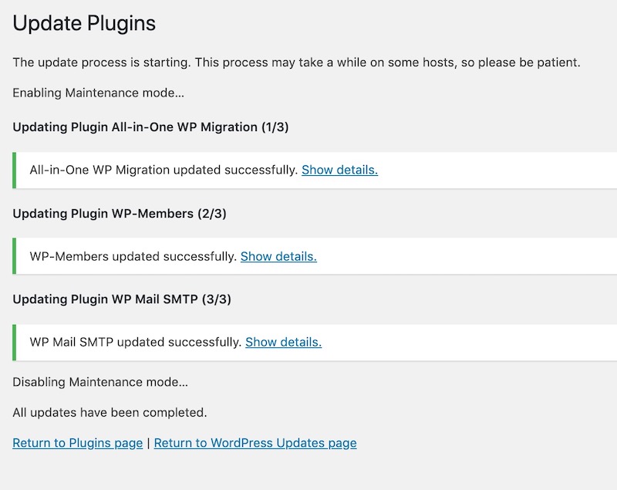Image resolution: width=617 pixels, height=490 pixels.
Task: Click the update process is starting paragraph
Action: pyautogui.click(x=297, y=63)
